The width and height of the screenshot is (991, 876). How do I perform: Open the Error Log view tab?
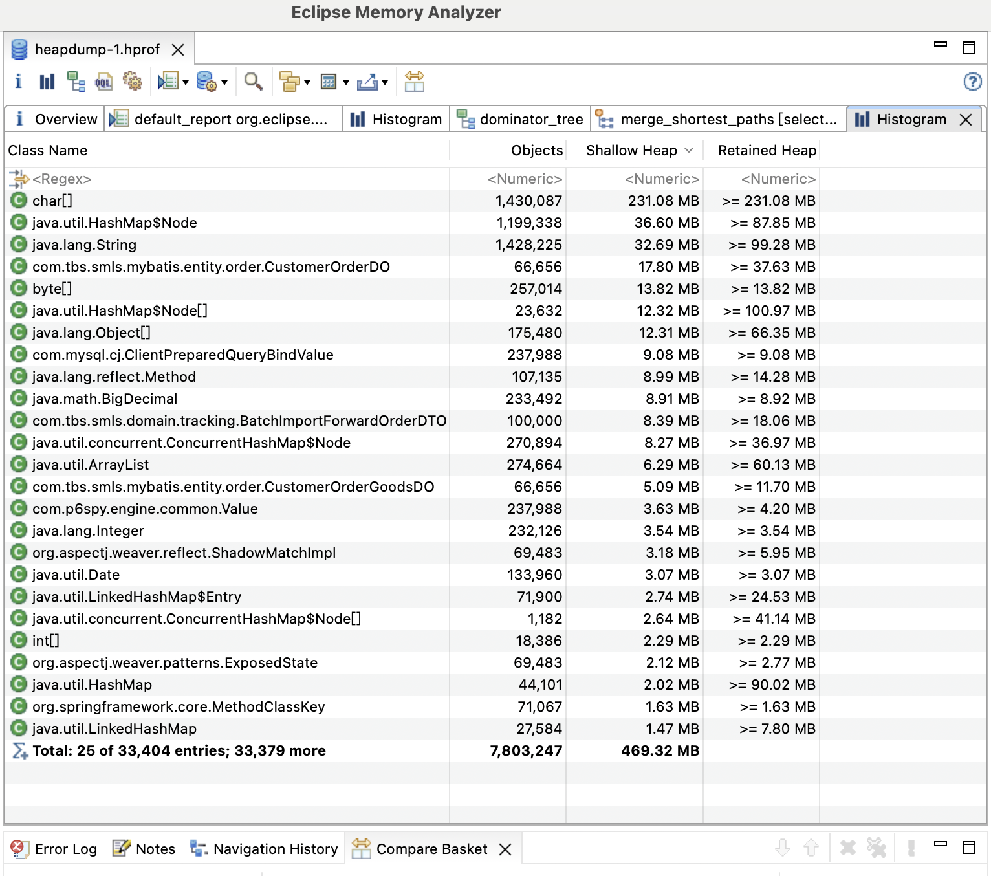(54, 849)
